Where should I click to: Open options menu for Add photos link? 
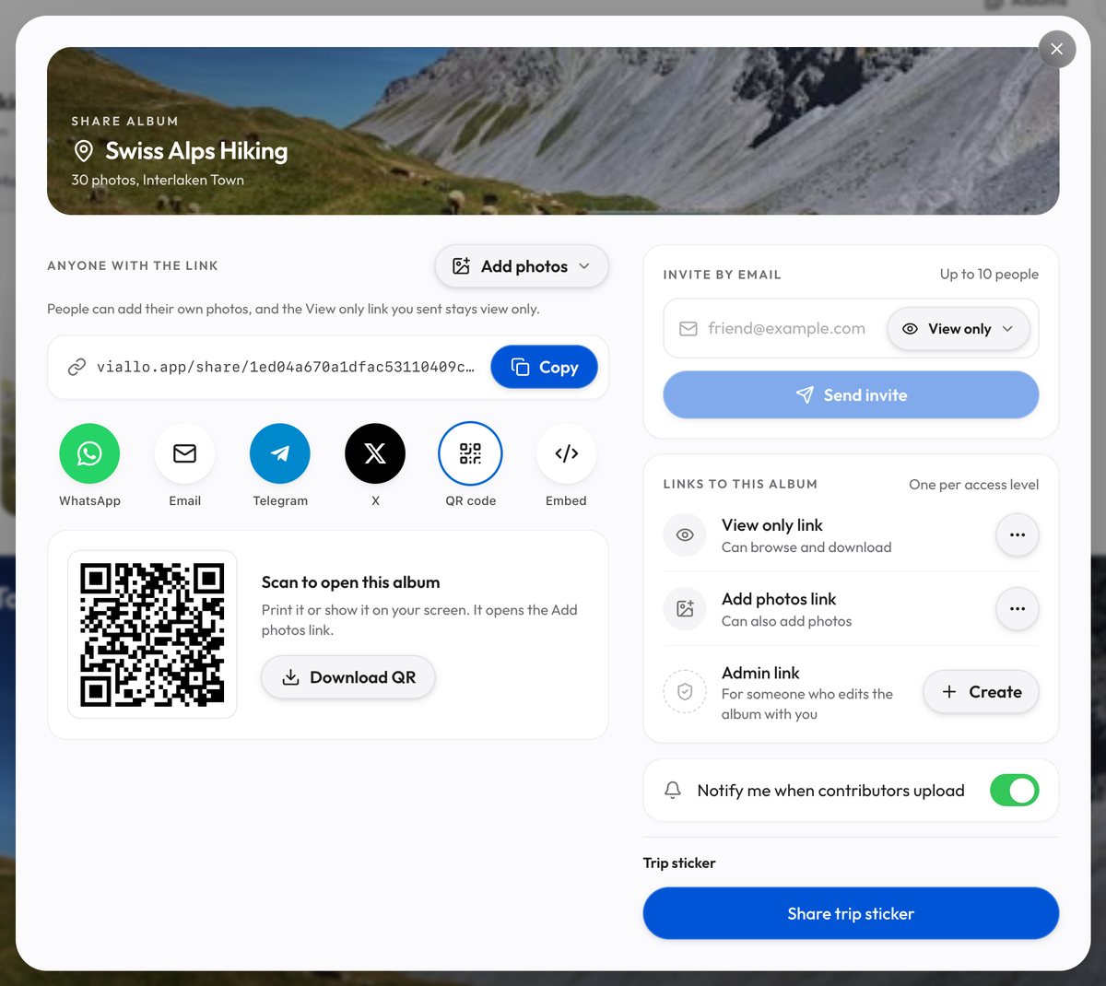[x=1018, y=609]
